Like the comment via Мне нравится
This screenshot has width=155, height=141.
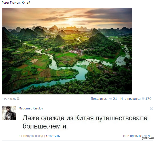point(133,136)
